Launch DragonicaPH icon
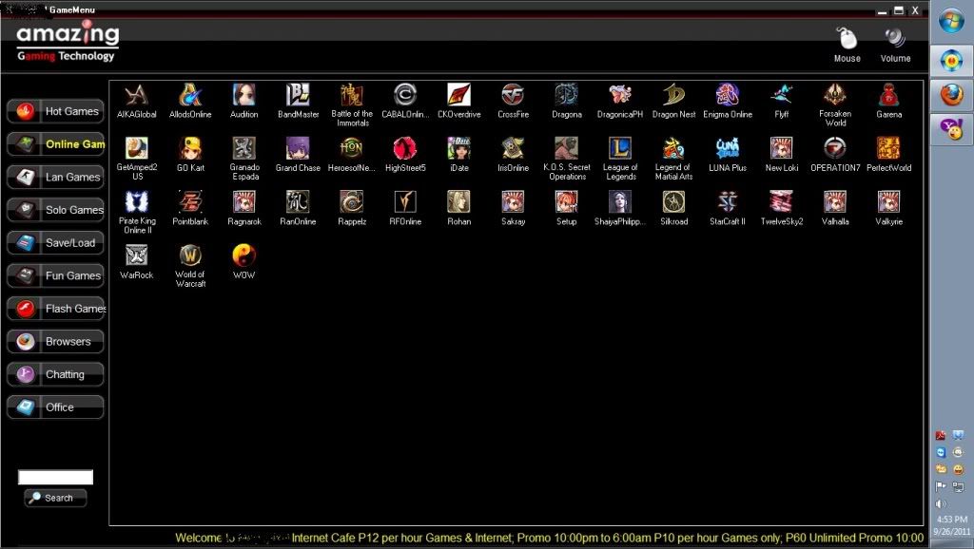 (620, 96)
